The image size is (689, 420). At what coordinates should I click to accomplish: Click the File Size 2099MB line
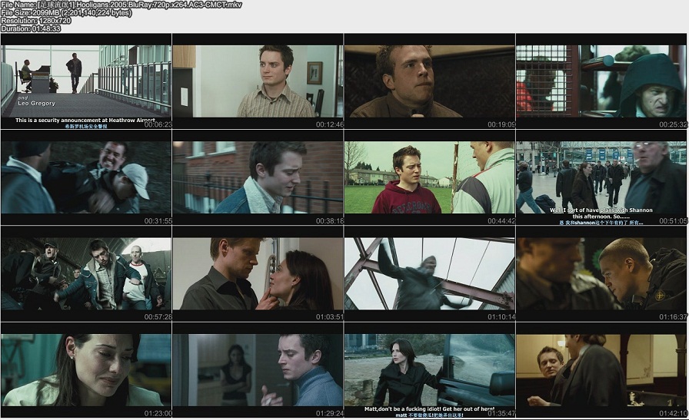66,13
